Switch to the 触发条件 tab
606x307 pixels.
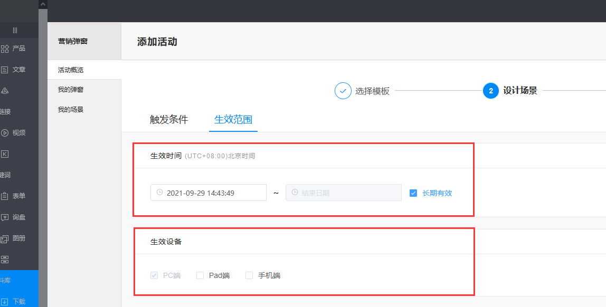point(169,120)
